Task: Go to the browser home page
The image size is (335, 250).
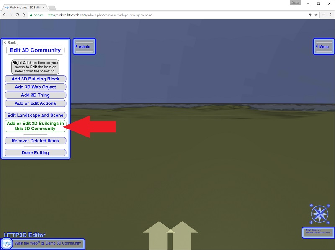Action: pyautogui.click(x=24, y=15)
